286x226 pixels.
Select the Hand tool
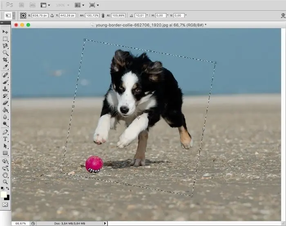tap(5, 175)
